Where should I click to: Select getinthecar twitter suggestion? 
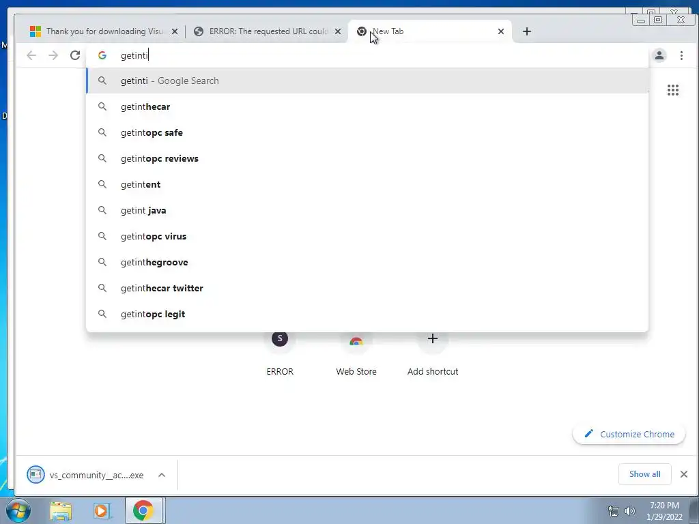tap(367, 288)
